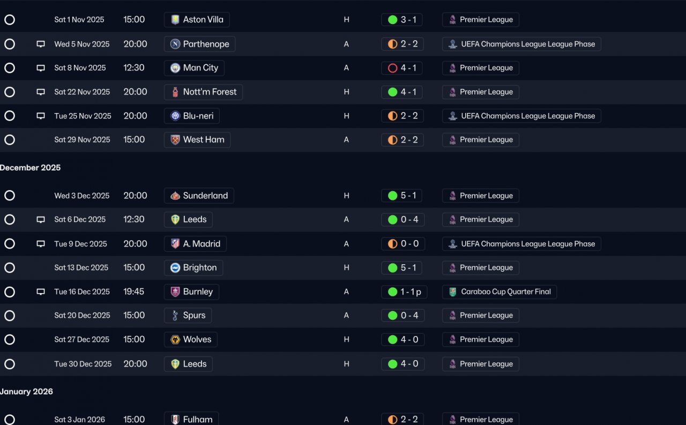The height and width of the screenshot is (425, 686).
Task: Open Premier League tag for West Ham match
Action: [481, 140]
